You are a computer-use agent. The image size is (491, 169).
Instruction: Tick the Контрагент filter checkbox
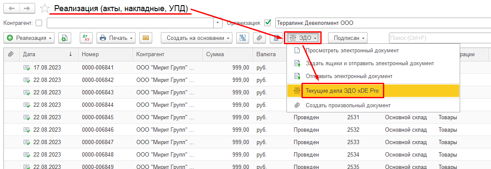click(39, 23)
